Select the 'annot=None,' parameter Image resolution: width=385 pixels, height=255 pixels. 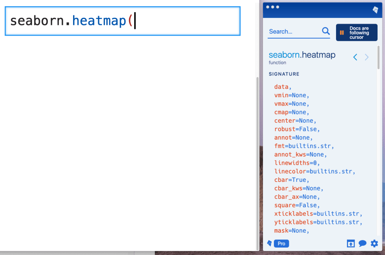pyautogui.click(x=294, y=138)
